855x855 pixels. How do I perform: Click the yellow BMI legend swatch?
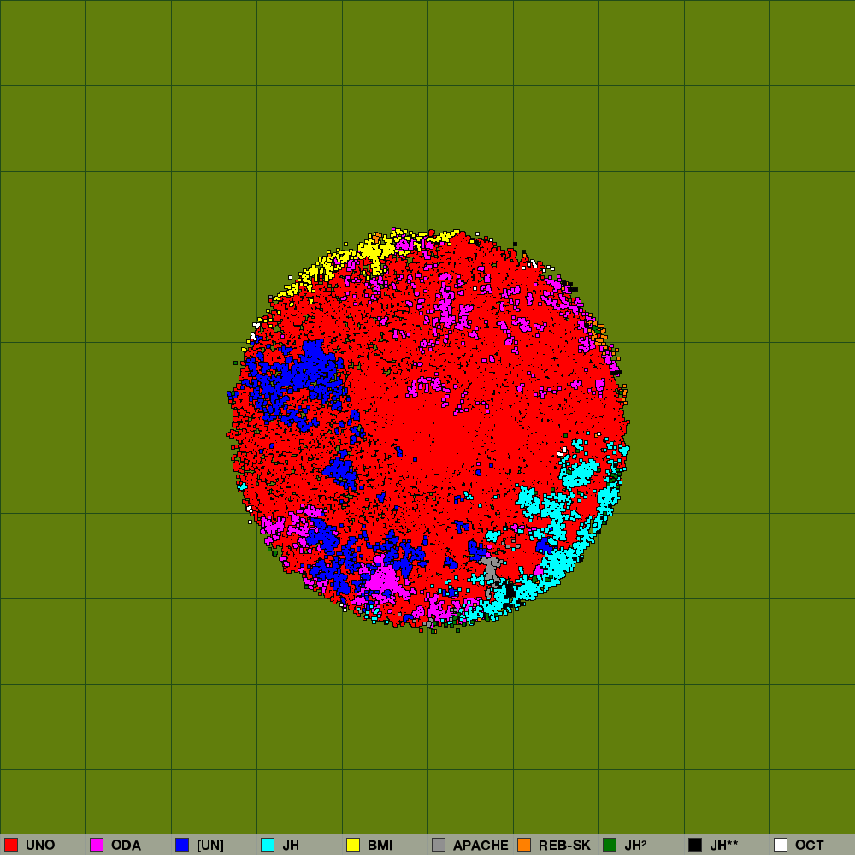[353, 845]
